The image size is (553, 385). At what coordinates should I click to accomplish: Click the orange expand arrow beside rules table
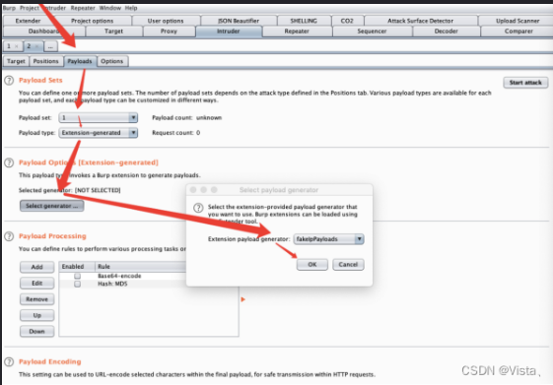click(x=243, y=299)
